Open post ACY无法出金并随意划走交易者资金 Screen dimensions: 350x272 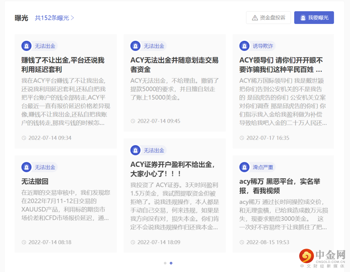[174, 65]
